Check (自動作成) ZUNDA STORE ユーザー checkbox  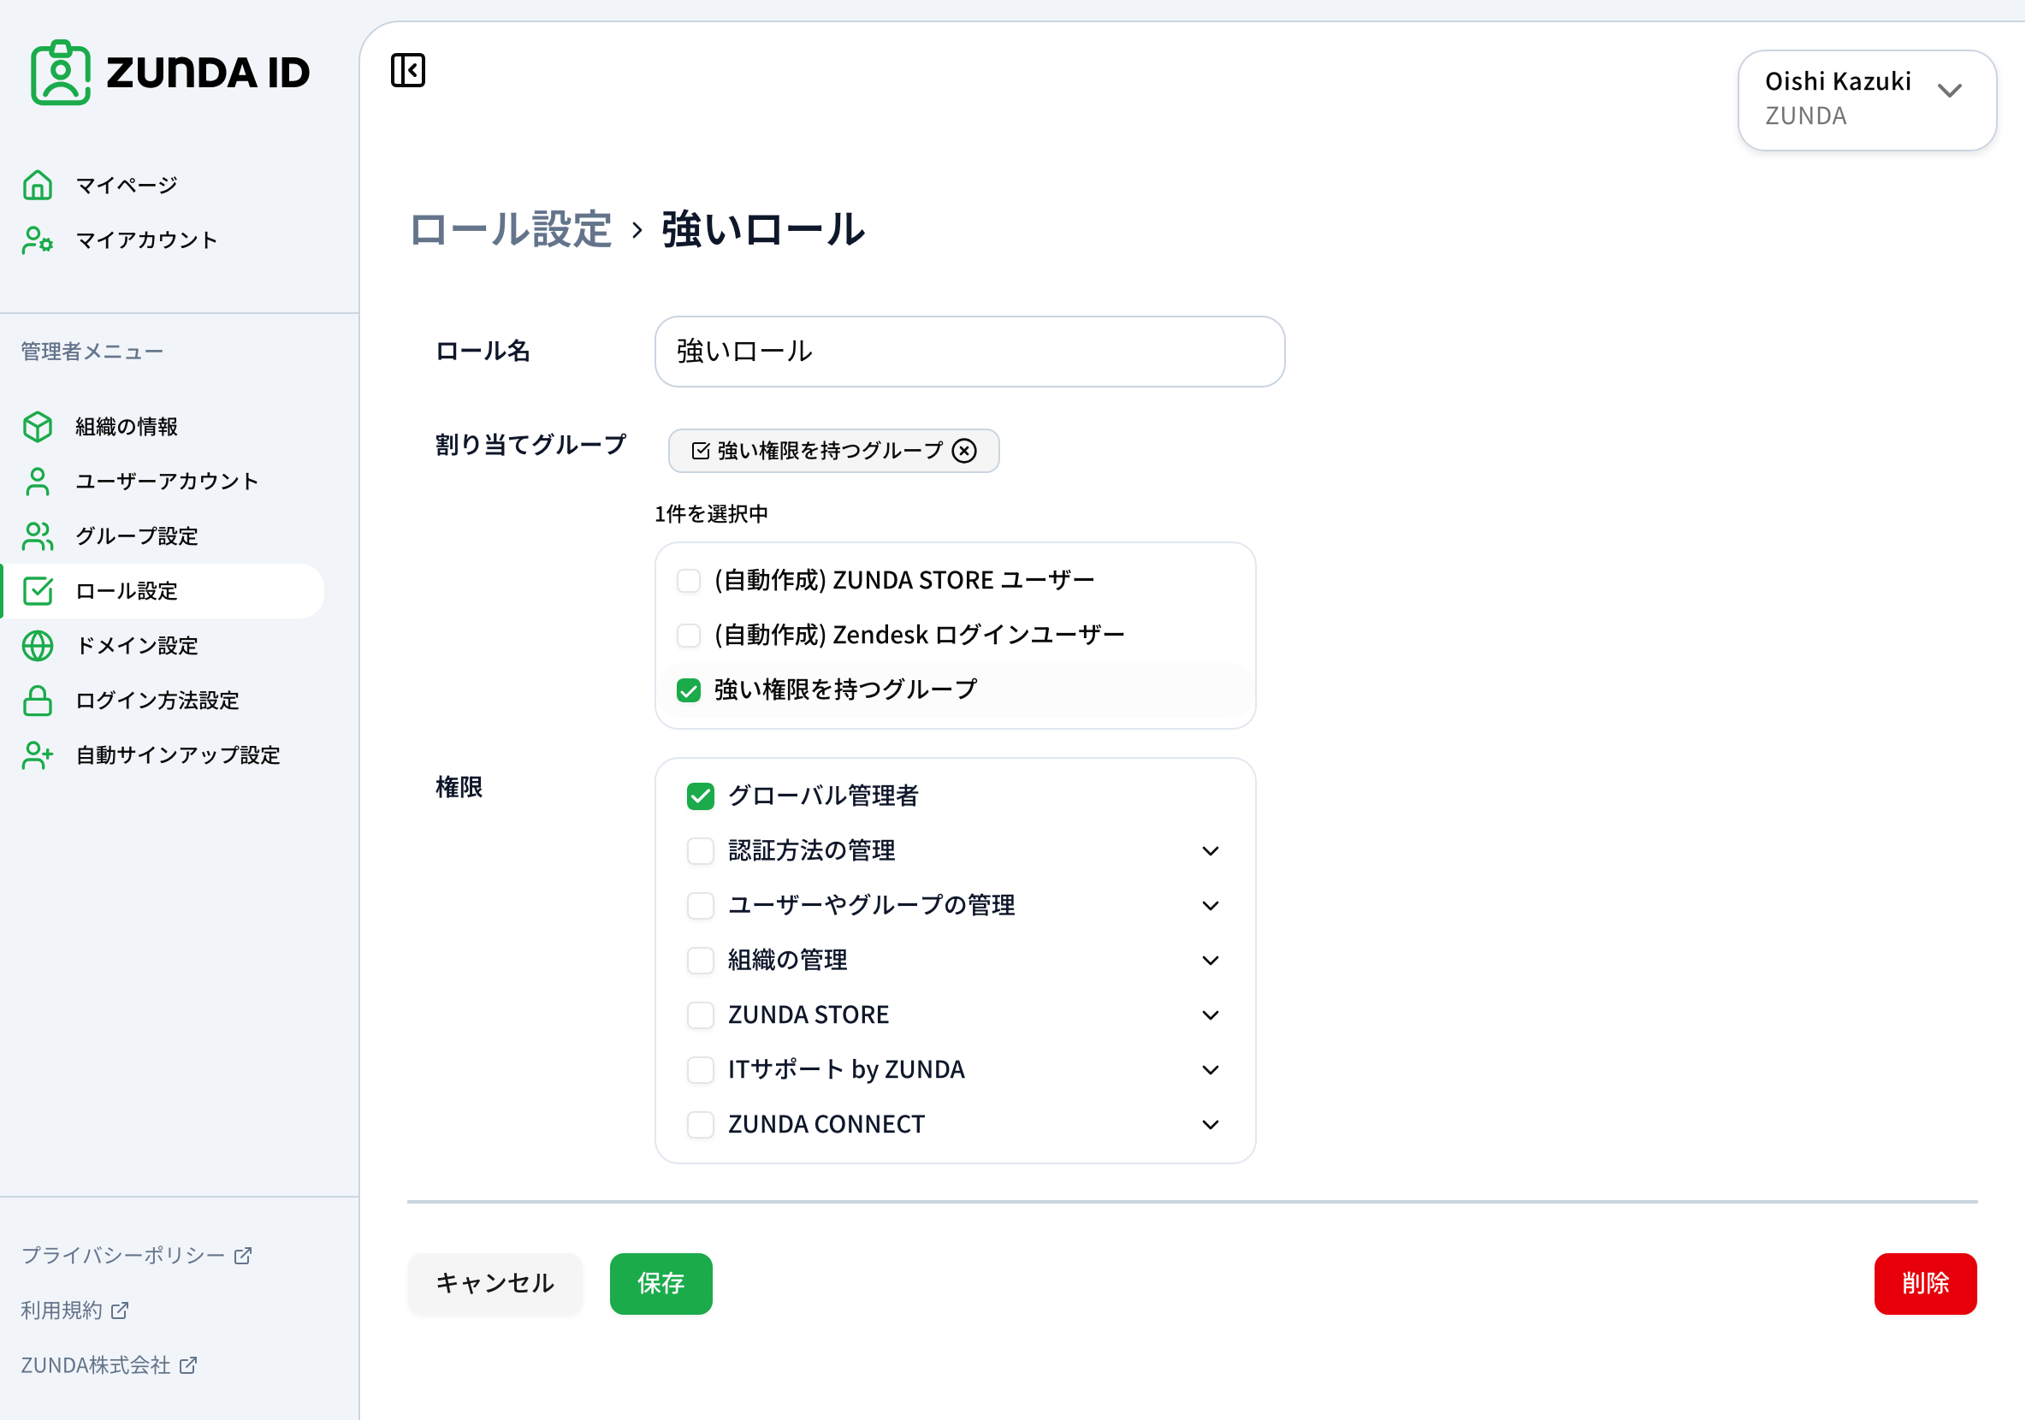688,580
